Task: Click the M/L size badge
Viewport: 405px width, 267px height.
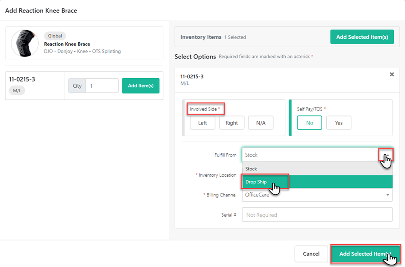Action: [x=17, y=91]
